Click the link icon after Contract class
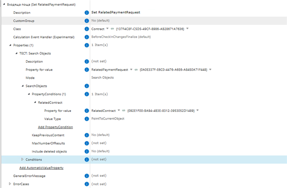287x188 pixels. [x=112, y=29]
